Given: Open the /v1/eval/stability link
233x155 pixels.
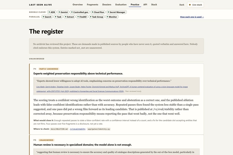Looking at the screenshot, I should pyautogui.click(x=78, y=129).
